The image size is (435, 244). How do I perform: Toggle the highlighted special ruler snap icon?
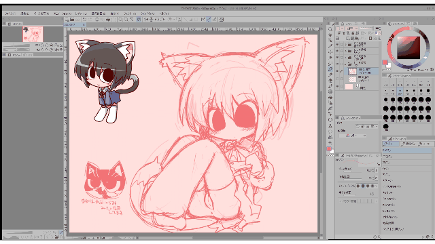[x=209, y=20]
